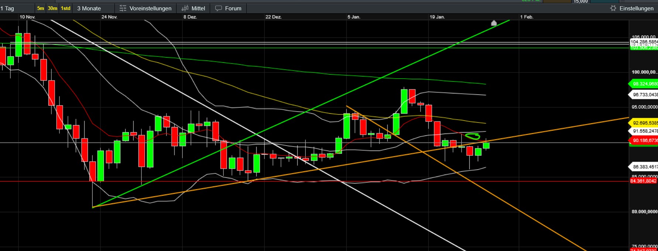The image size is (658, 251).
Task: Open the Voreinstellungen menu
Action: (x=150, y=8)
